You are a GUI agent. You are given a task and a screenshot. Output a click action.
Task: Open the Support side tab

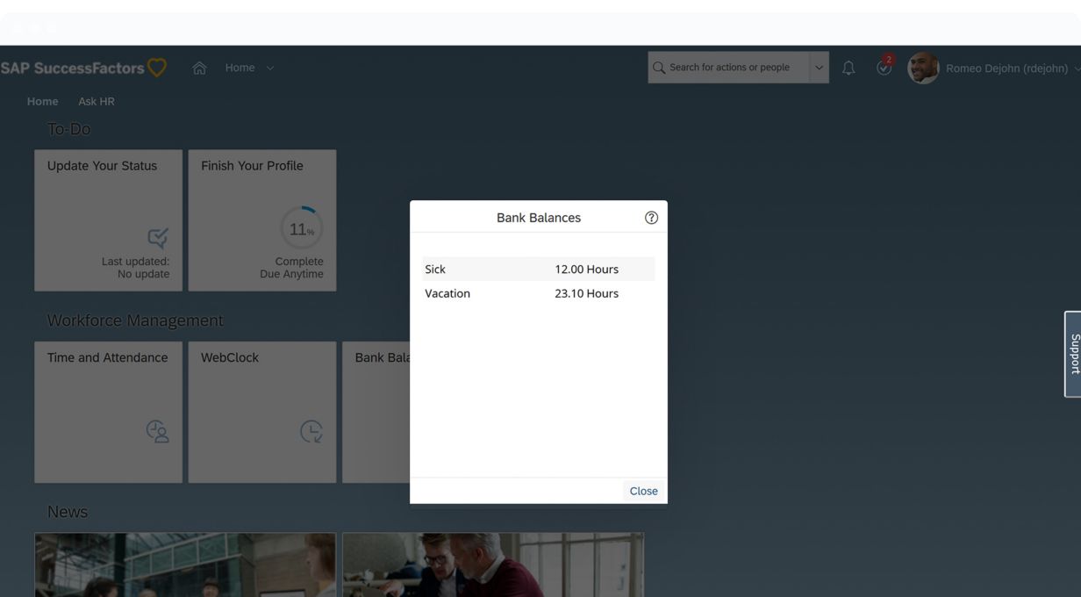tap(1073, 354)
